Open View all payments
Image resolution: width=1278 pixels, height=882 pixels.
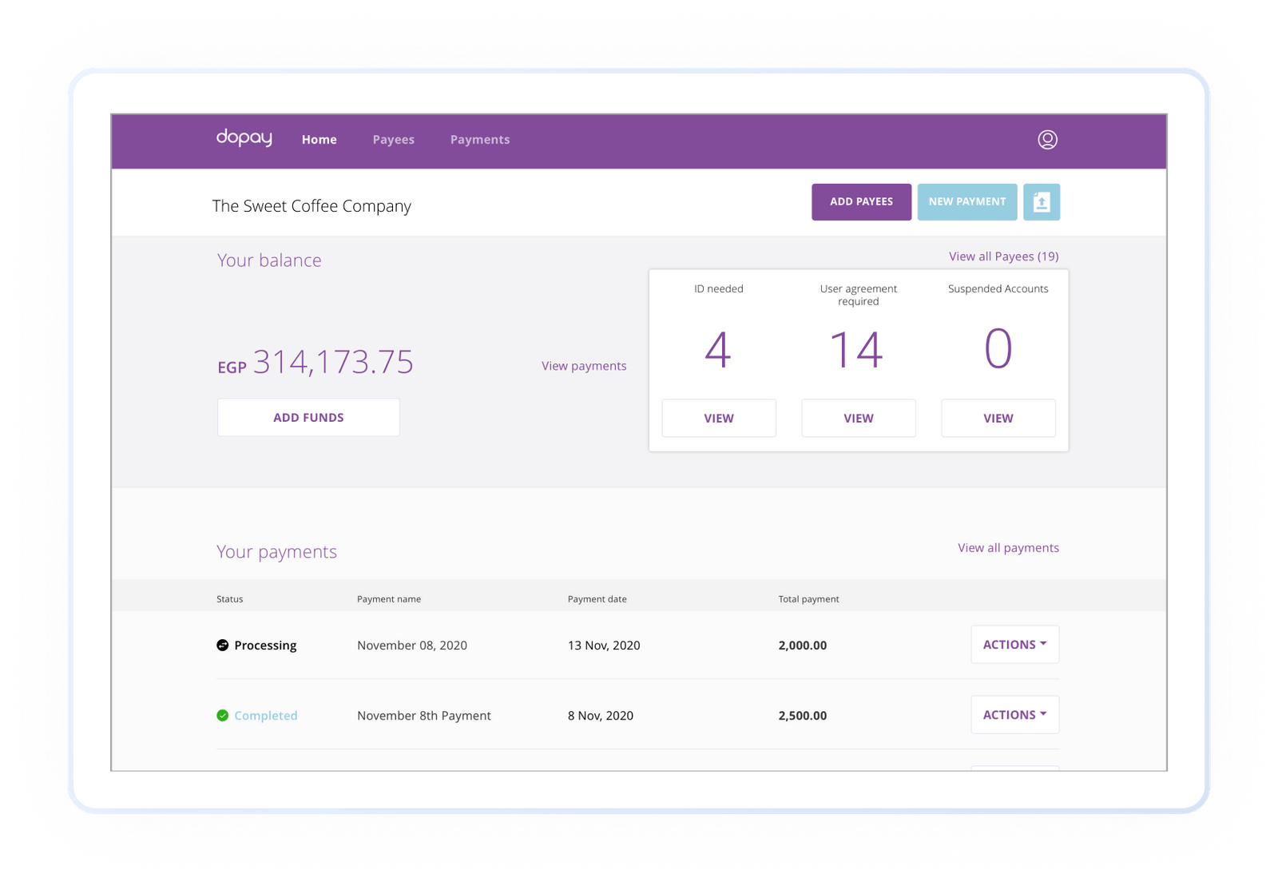click(1008, 547)
